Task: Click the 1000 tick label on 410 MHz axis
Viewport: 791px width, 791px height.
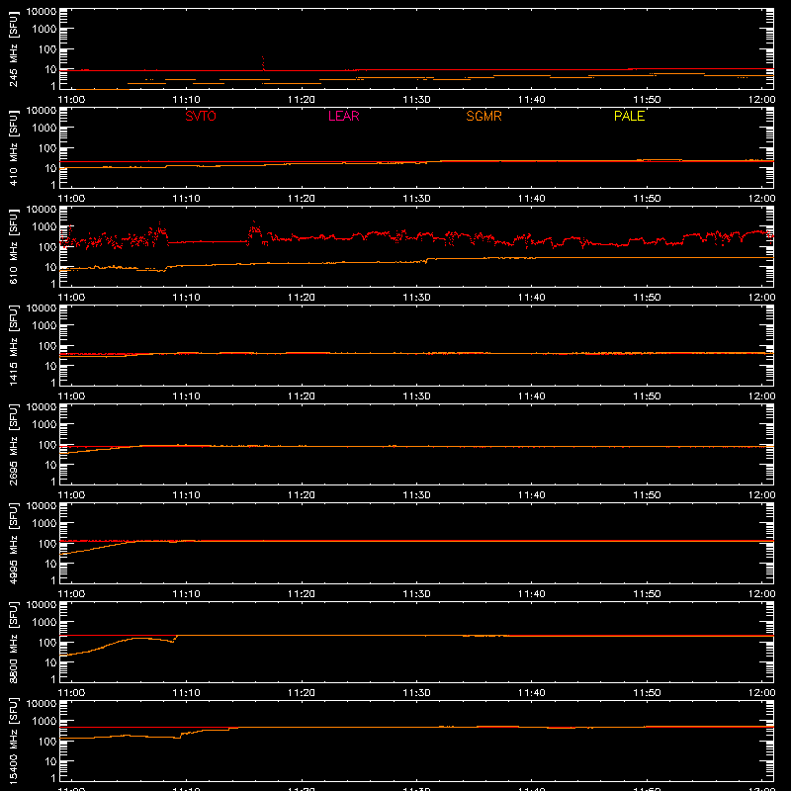Action: click(44, 128)
